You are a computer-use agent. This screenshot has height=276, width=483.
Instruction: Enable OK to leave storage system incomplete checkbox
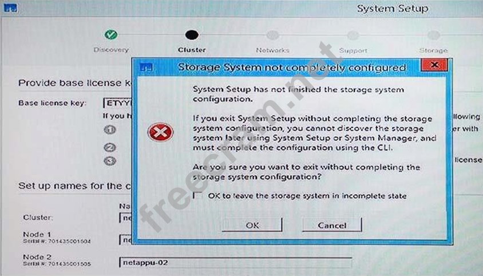tap(197, 195)
